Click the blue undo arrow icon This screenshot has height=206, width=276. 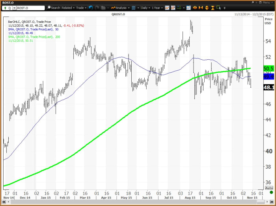(91, 8)
